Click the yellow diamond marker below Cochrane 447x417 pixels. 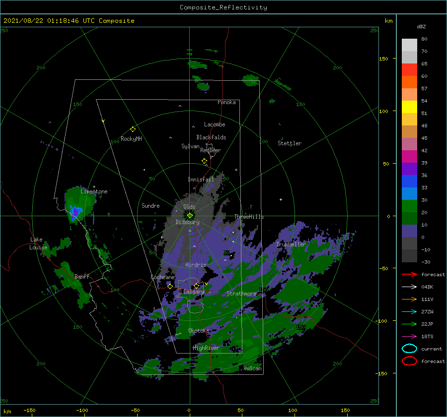click(170, 286)
